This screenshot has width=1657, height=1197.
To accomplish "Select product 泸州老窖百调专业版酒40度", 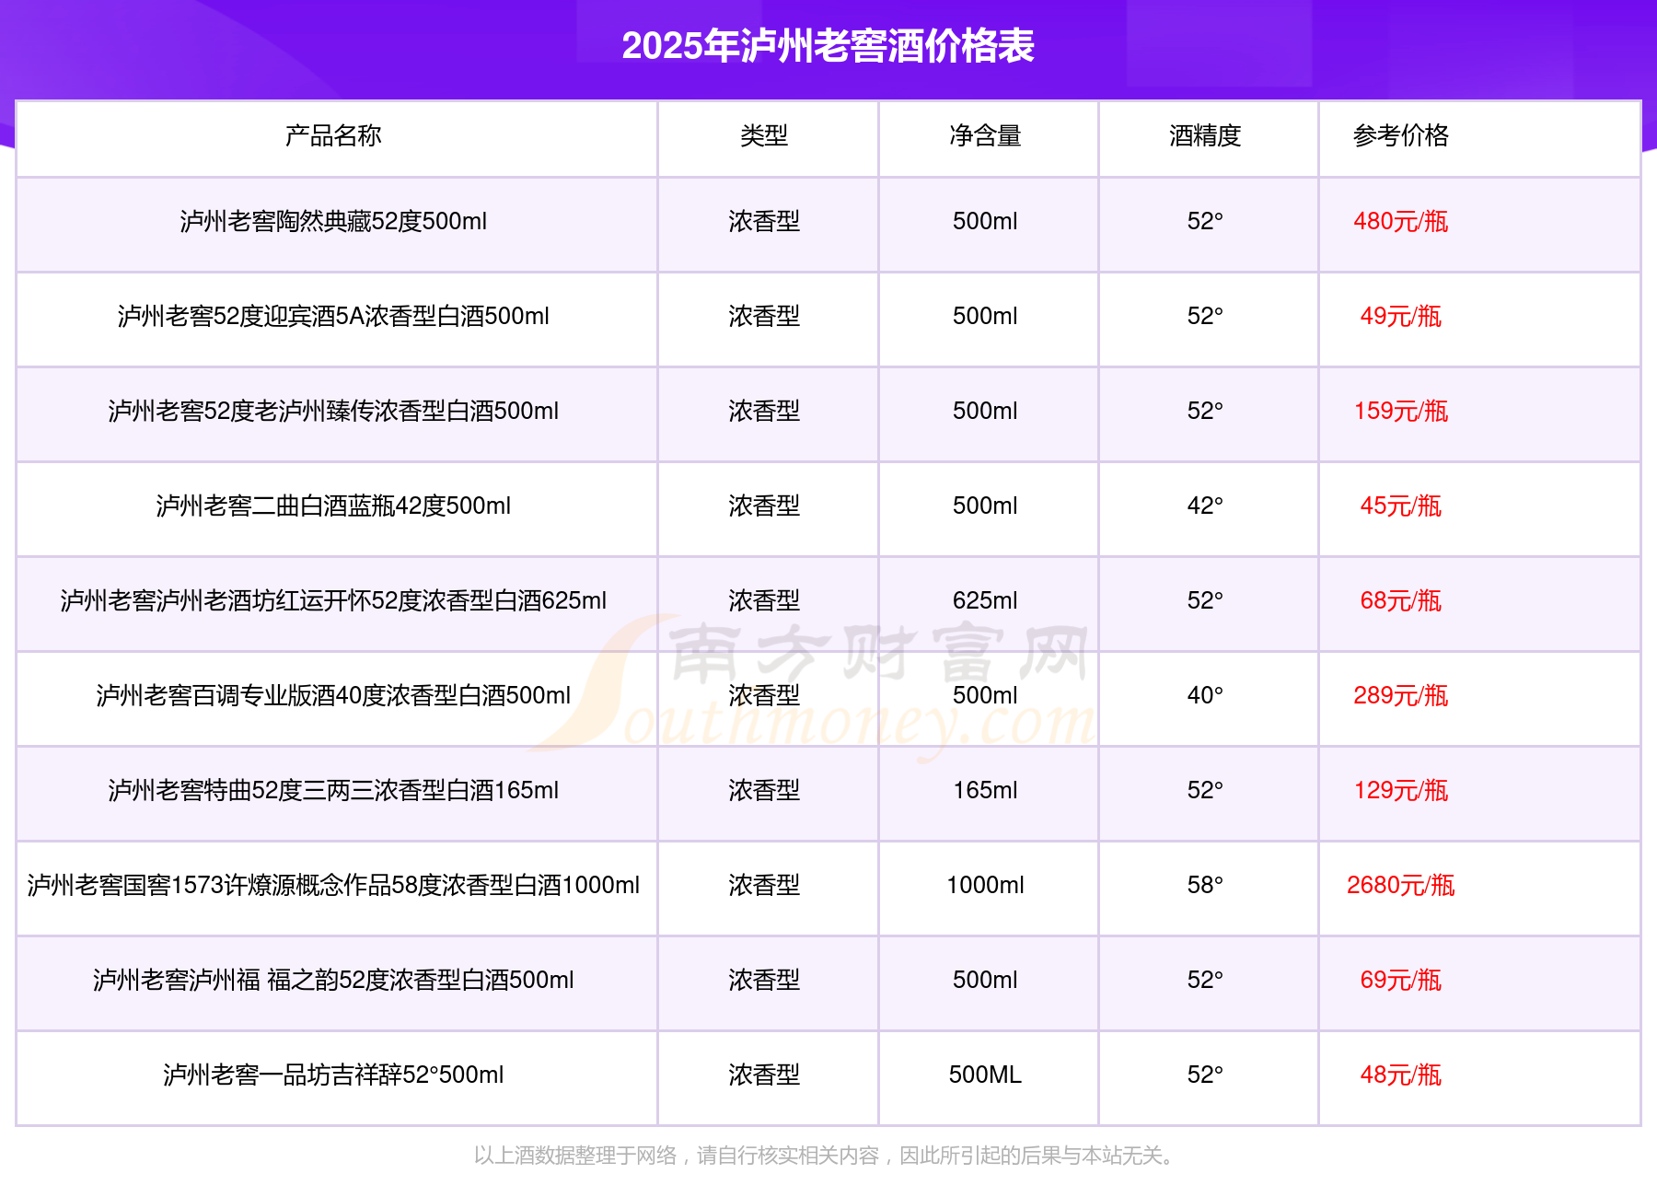I will pos(333,695).
